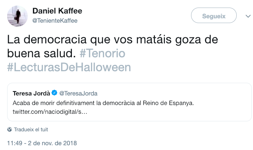253x150 pixels.
Task: Open the 11:49 tweet timestamp
Action: point(15,143)
